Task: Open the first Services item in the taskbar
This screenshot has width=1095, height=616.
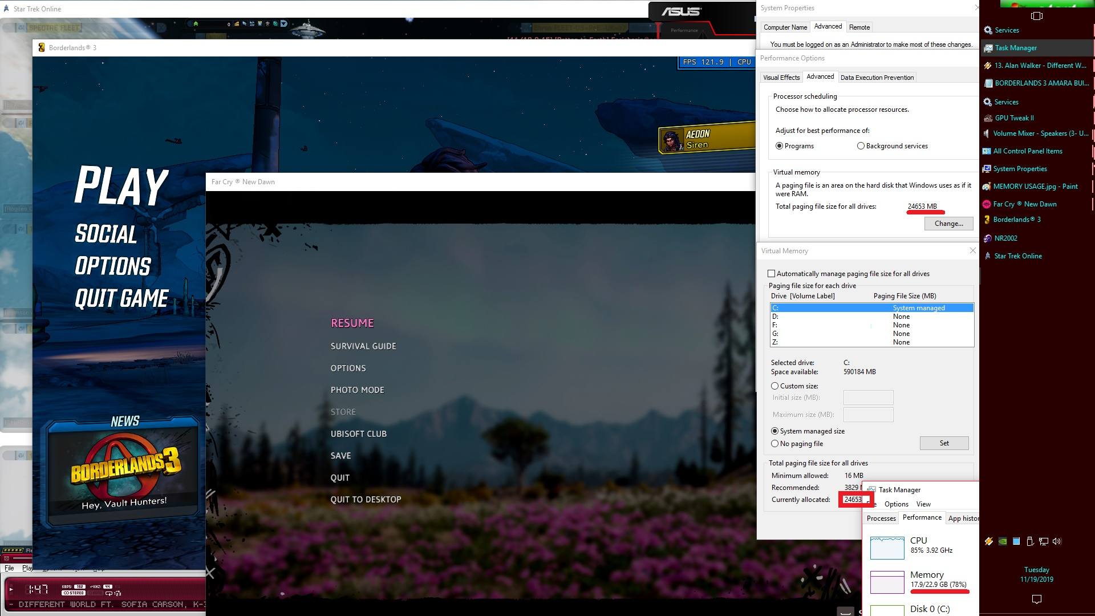Action: click(1036, 30)
